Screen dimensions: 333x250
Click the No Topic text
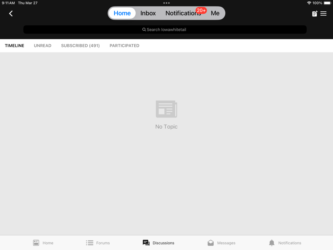167,127
